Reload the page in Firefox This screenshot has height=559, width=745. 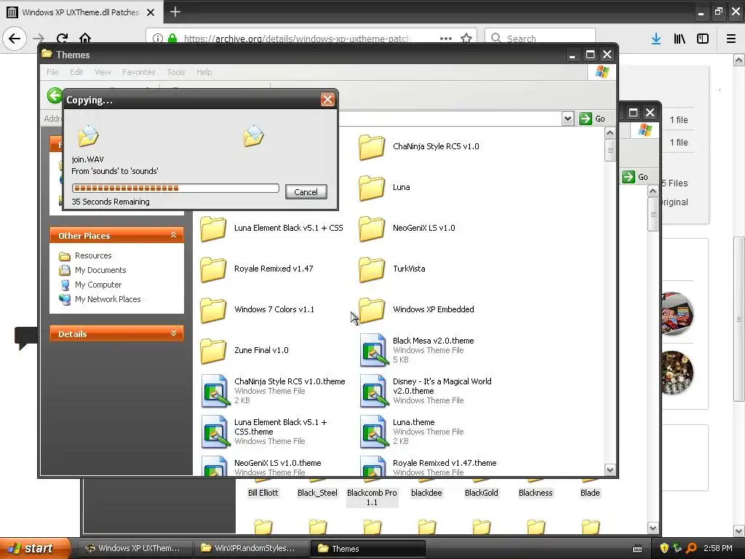click(x=63, y=38)
